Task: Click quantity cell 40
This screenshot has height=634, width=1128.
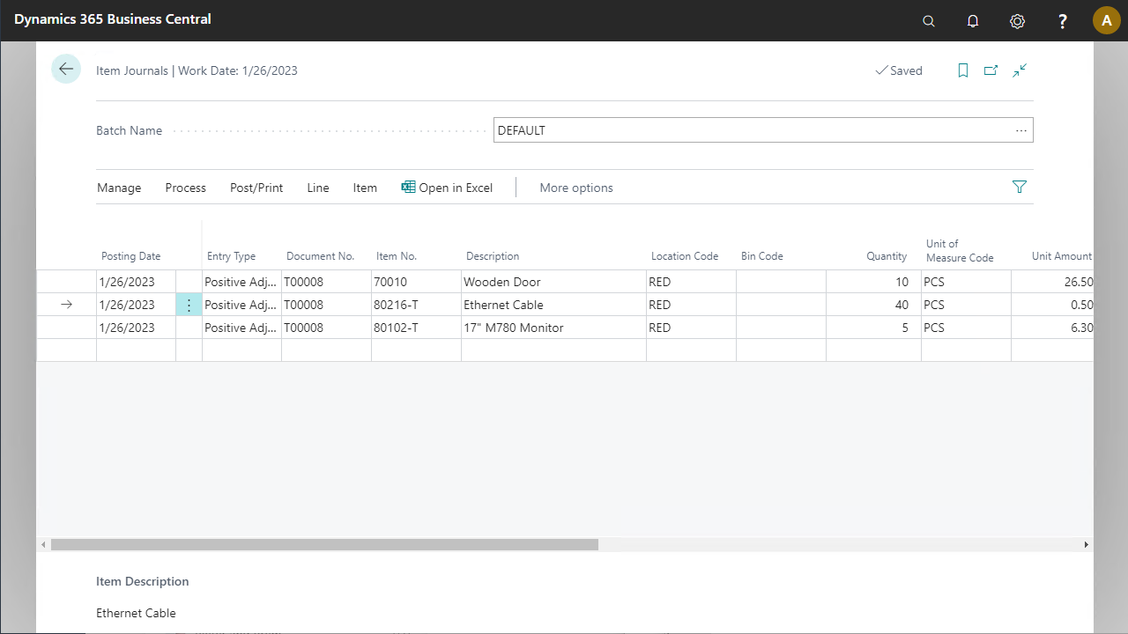Action: pyautogui.click(x=873, y=305)
